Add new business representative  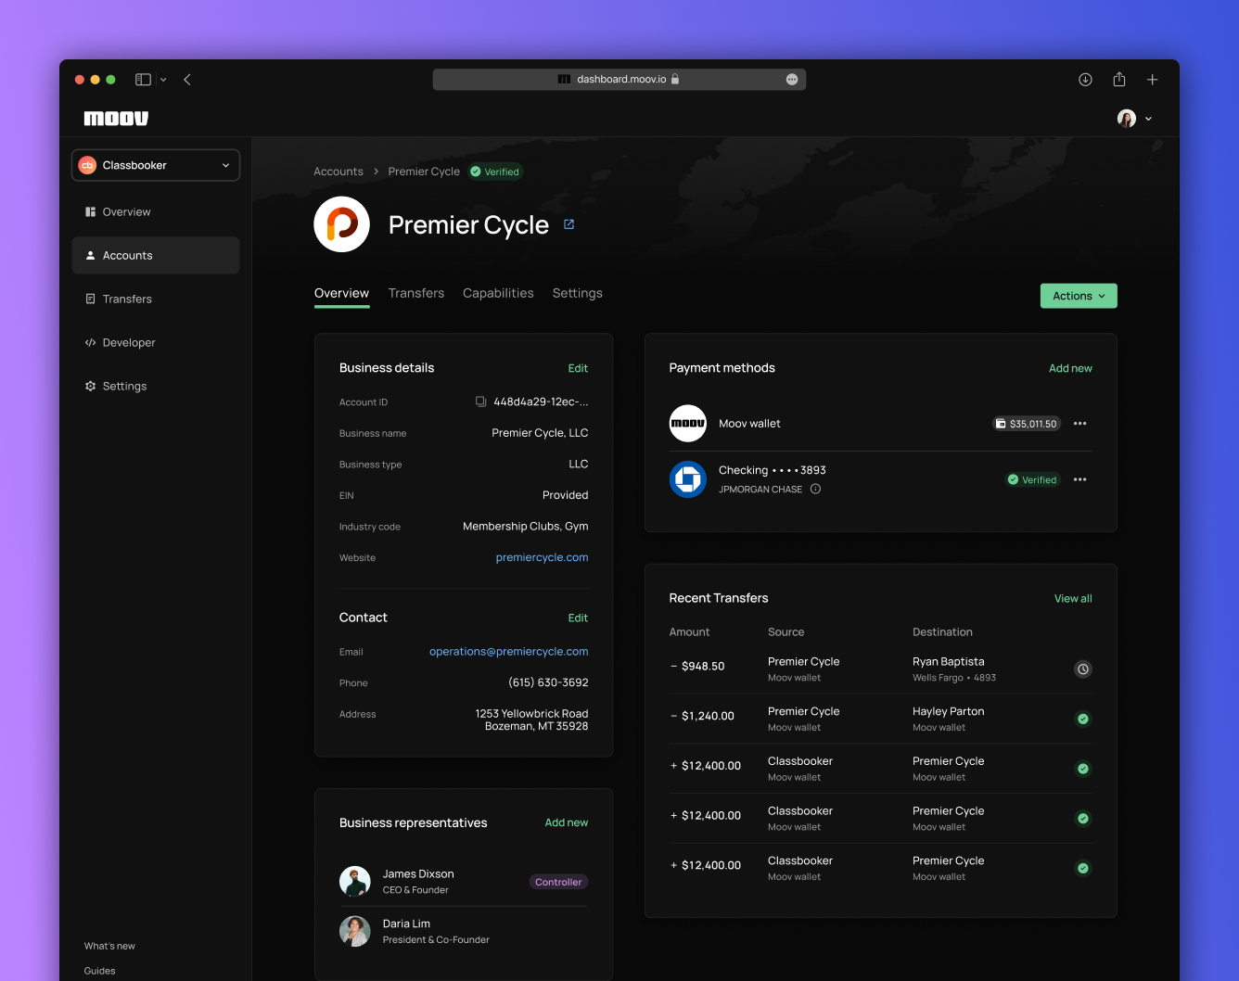[567, 822]
